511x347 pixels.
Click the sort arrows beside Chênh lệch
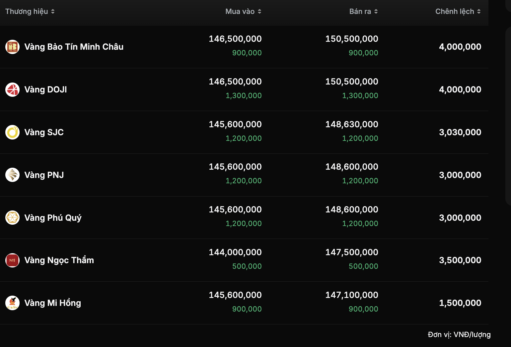479,12
